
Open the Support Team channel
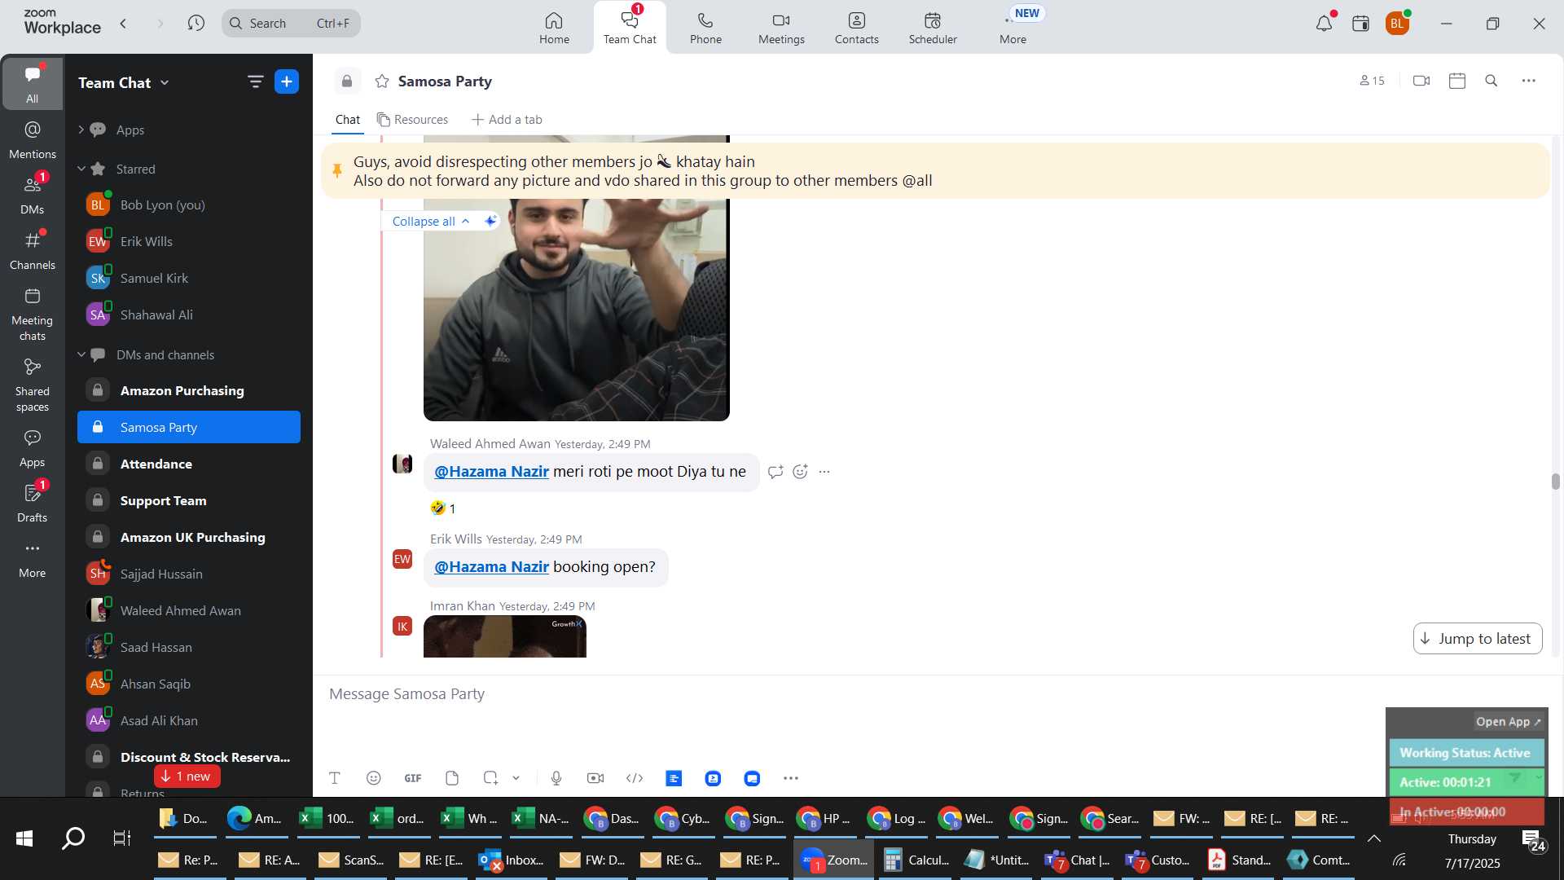(189, 500)
